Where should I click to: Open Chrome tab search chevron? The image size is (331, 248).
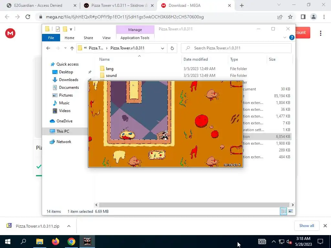[x=279, y=5]
